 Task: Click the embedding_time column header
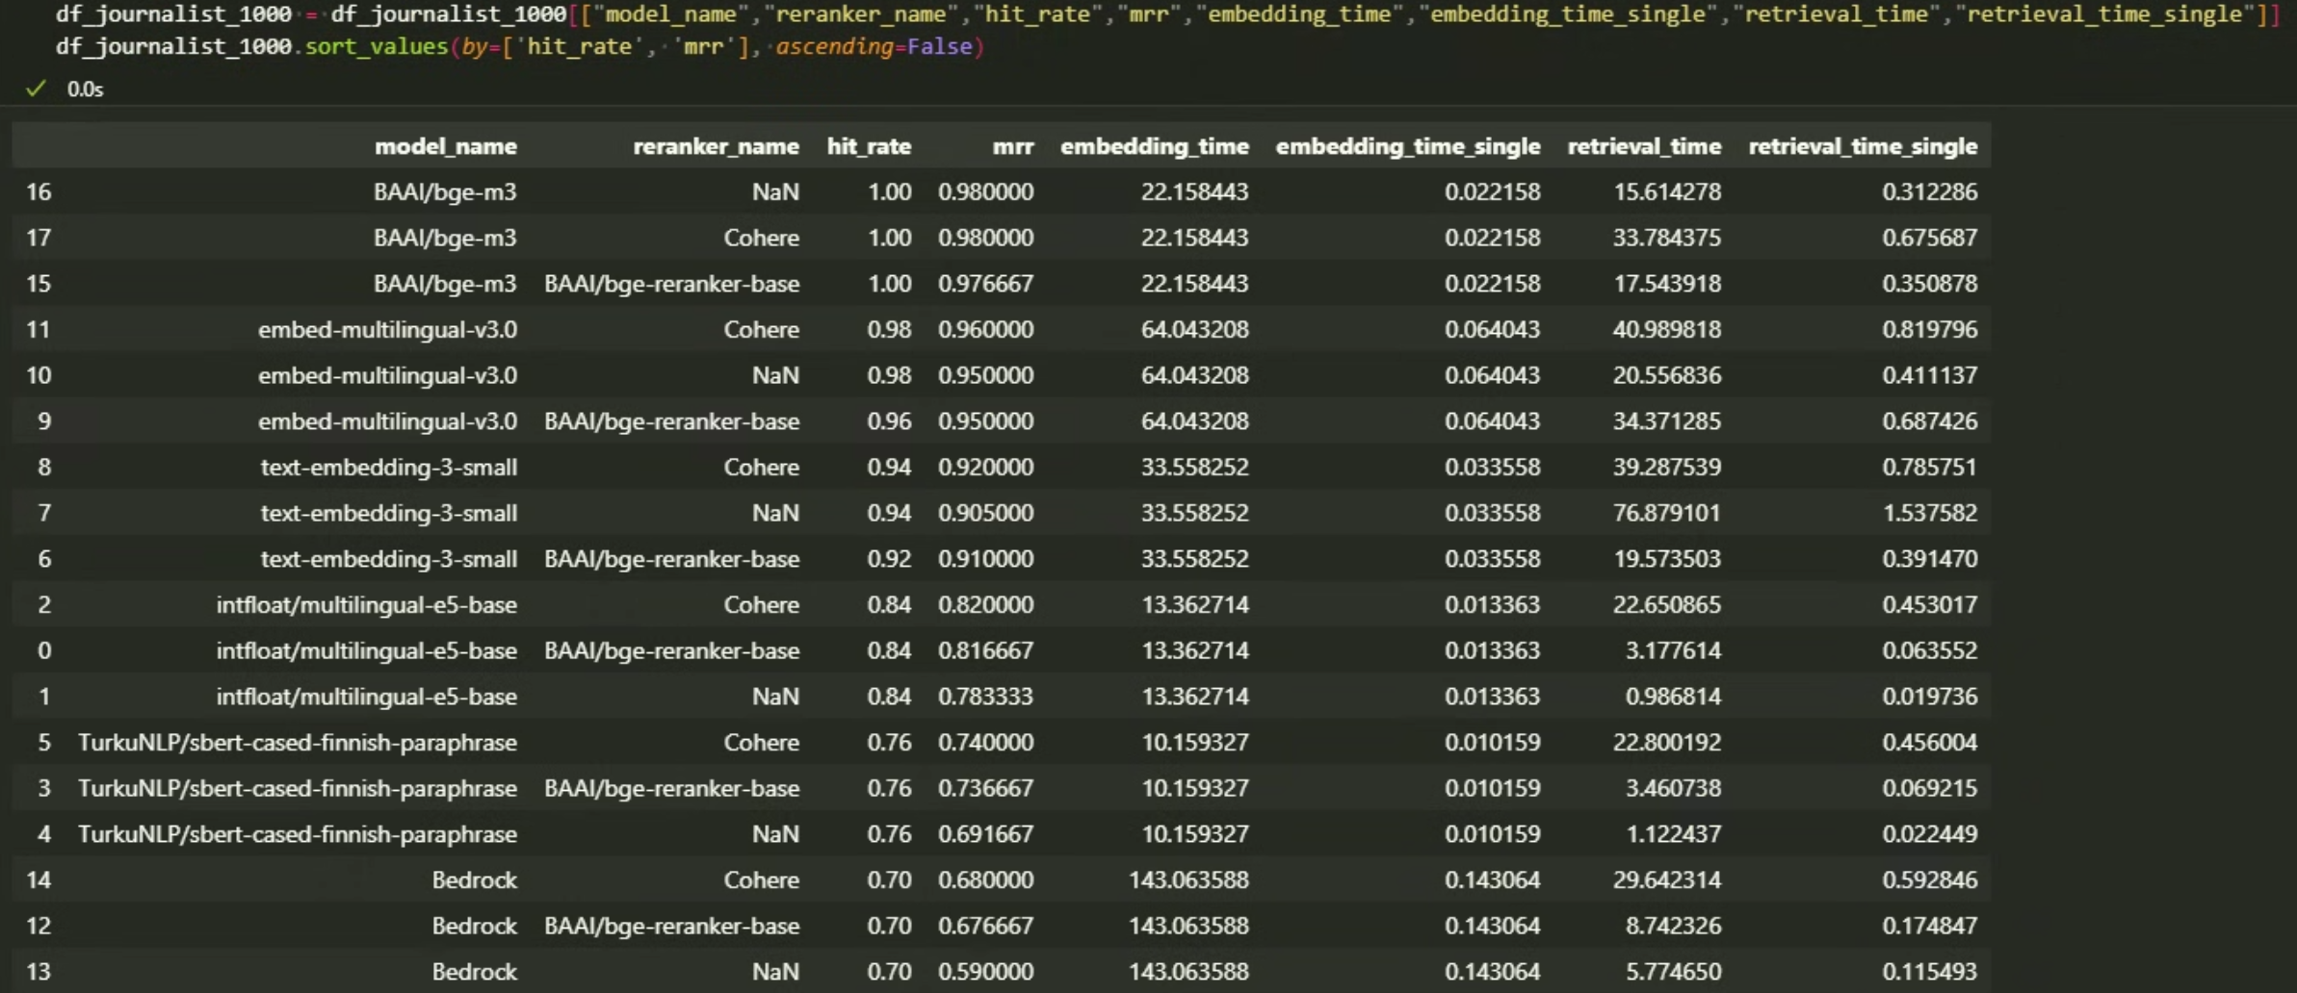1155,146
